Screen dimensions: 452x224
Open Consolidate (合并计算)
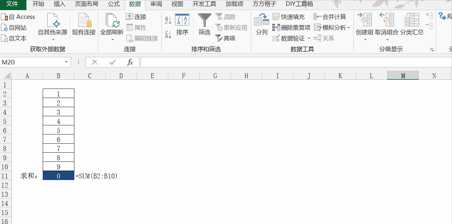point(330,17)
